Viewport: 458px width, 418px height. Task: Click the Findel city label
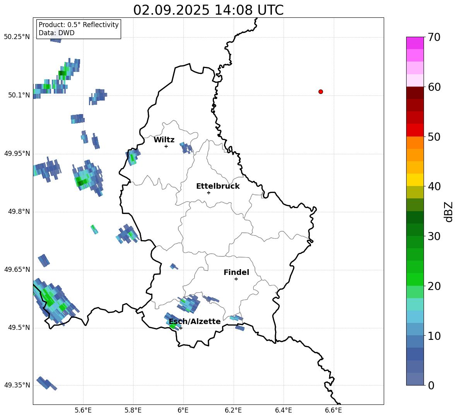(236, 272)
